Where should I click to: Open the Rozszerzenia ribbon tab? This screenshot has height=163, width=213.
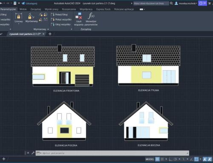[69, 9]
